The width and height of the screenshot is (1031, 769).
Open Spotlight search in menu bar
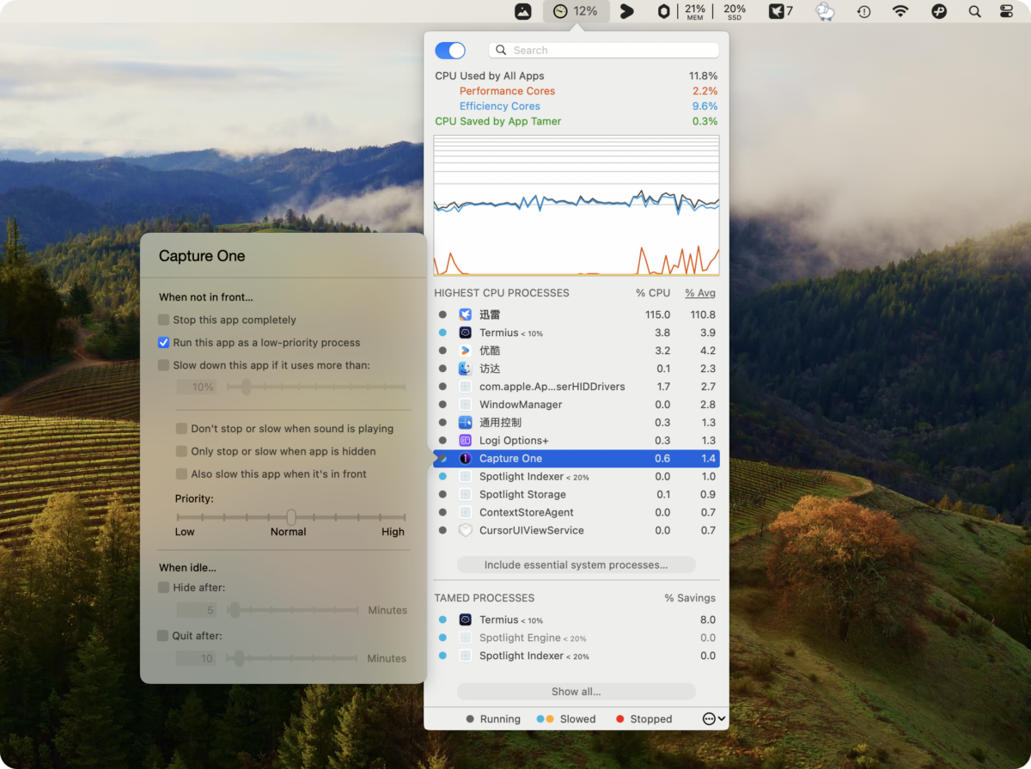pyautogui.click(x=974, y=11)
